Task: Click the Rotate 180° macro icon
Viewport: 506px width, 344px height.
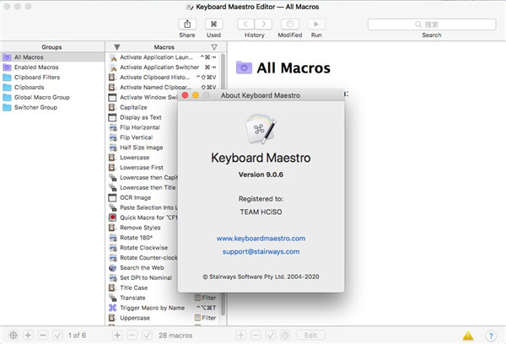Action: tap(113, 238)
